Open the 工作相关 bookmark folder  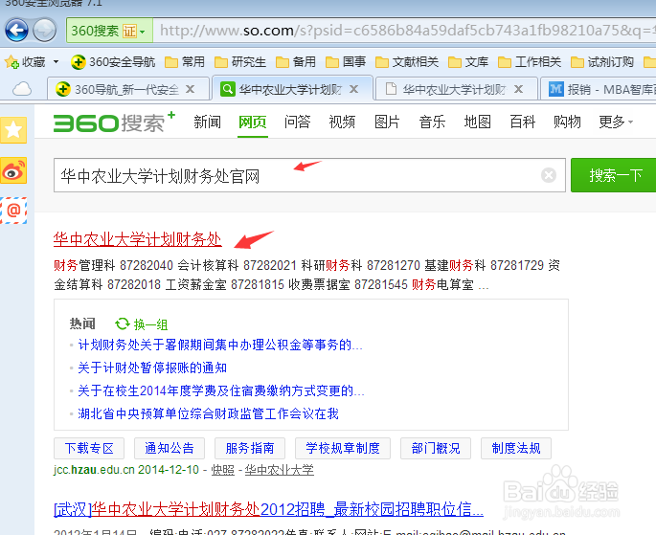point(530,62)
